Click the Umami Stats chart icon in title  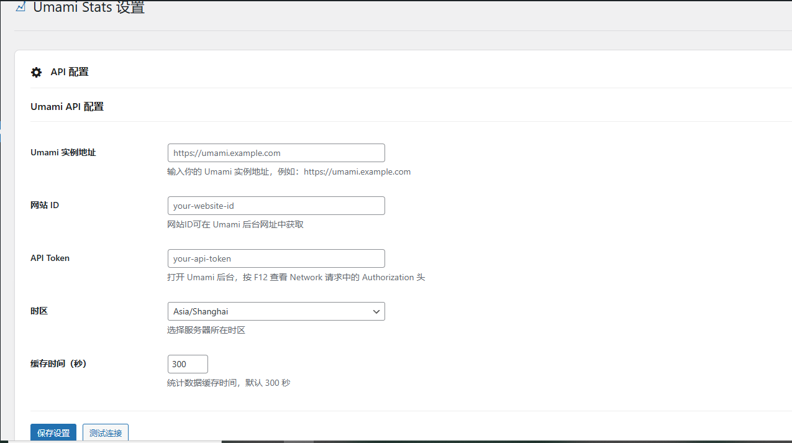(x=20, y=7)
